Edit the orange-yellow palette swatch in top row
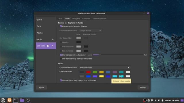Viewport: 184px width, 103px height. [101, 72]
